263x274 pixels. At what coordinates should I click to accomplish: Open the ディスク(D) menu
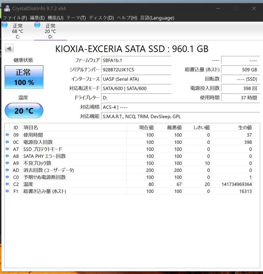coord(101,18)
